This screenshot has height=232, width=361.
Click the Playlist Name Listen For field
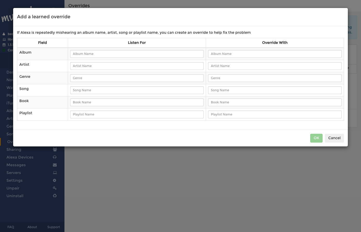pyautogui.click(x=137, y=114)
